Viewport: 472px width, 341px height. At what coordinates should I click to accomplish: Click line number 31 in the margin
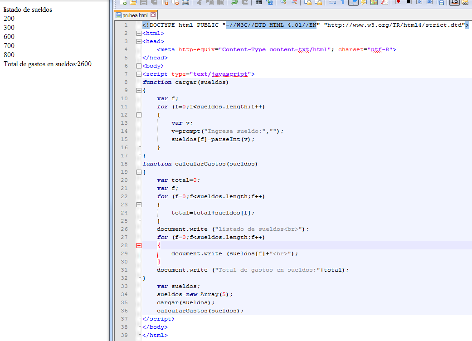[124, 270]
